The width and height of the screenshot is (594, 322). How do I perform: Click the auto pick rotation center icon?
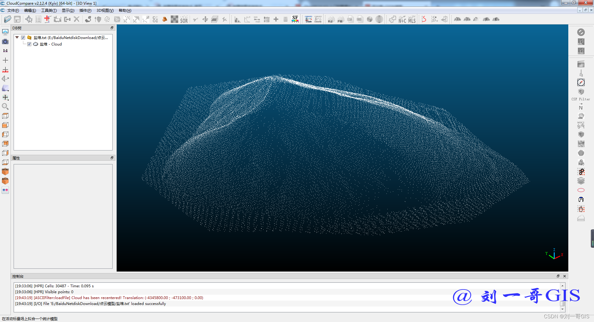pos(5,70)
